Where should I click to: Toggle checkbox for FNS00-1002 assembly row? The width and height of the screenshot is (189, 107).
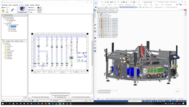(100, 20)
